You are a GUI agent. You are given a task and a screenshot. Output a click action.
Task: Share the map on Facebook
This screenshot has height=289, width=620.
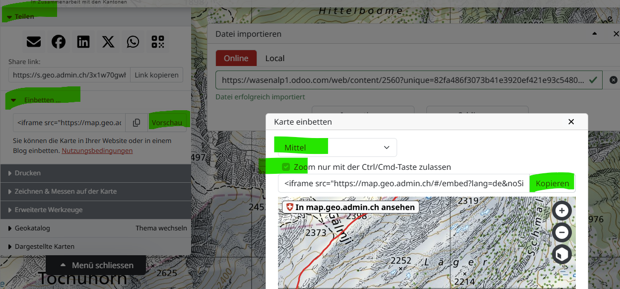59,42
